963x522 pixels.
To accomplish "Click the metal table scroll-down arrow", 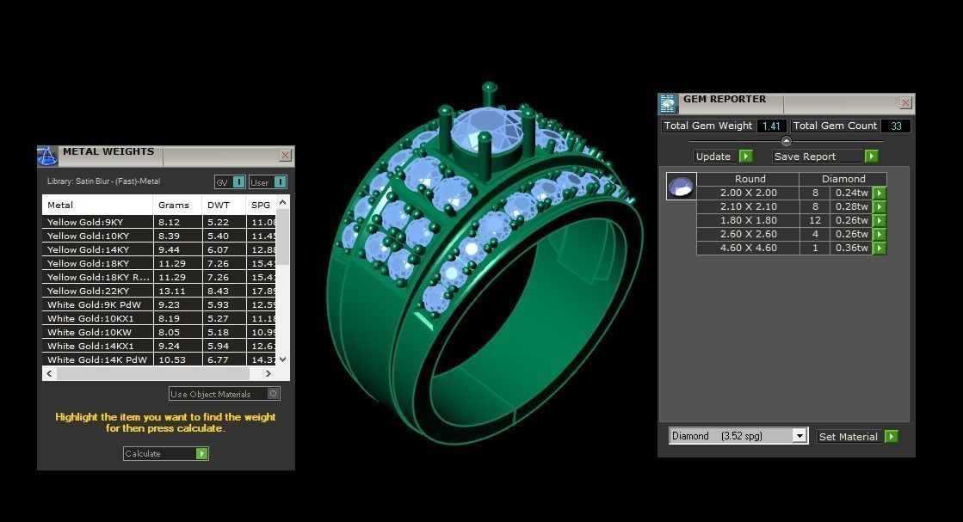I will (x=282, y=359).
